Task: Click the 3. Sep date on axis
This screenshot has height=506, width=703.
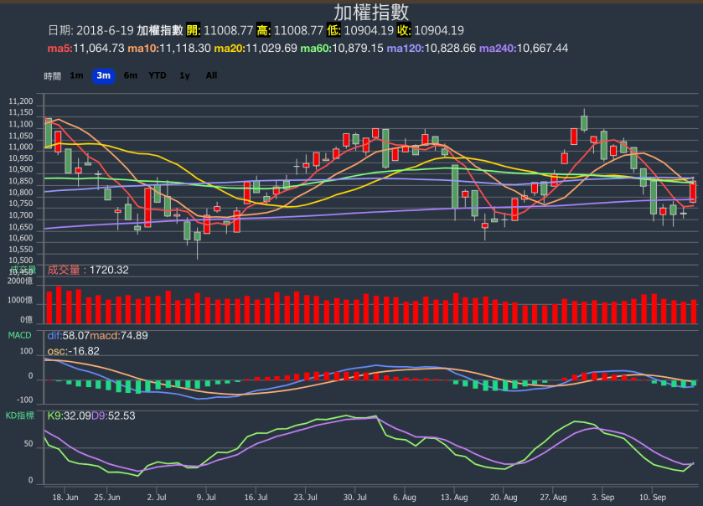Action: pos(602,496)
